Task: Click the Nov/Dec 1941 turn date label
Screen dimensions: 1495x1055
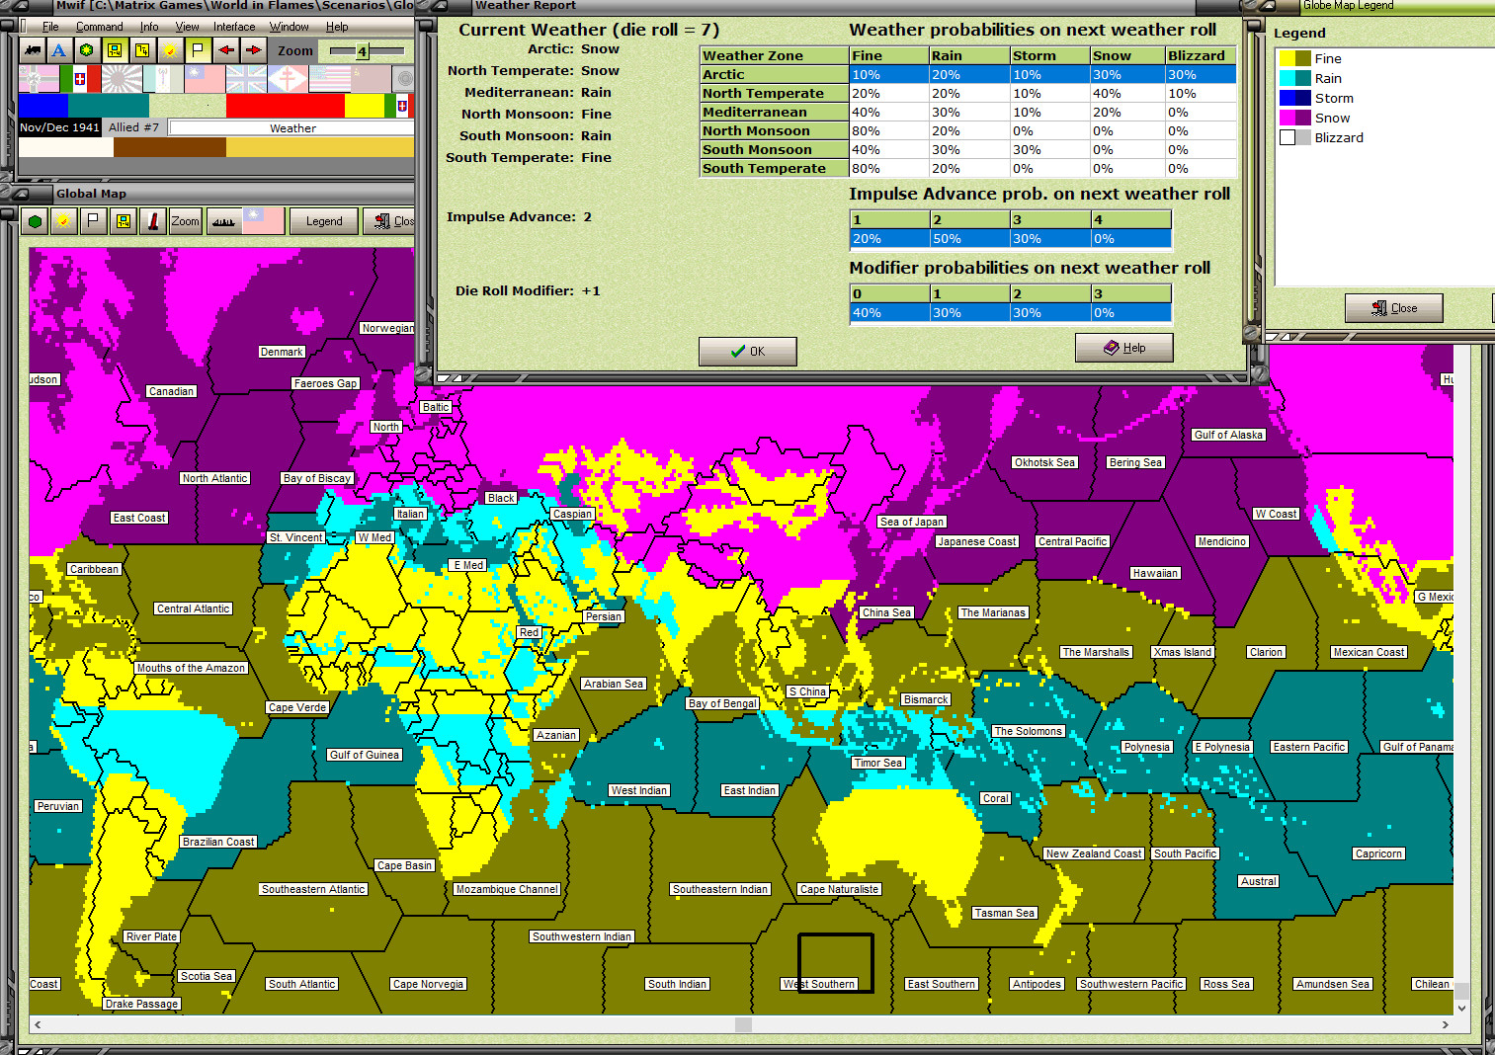Action: [59, 127]
